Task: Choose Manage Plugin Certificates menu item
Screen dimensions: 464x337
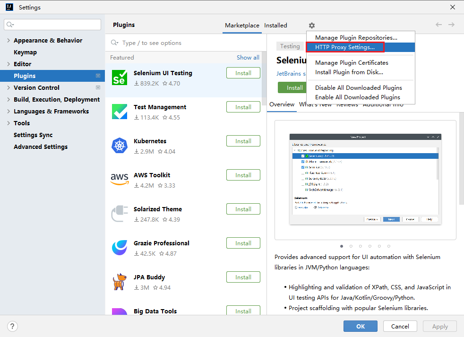Action: (361, 63)
